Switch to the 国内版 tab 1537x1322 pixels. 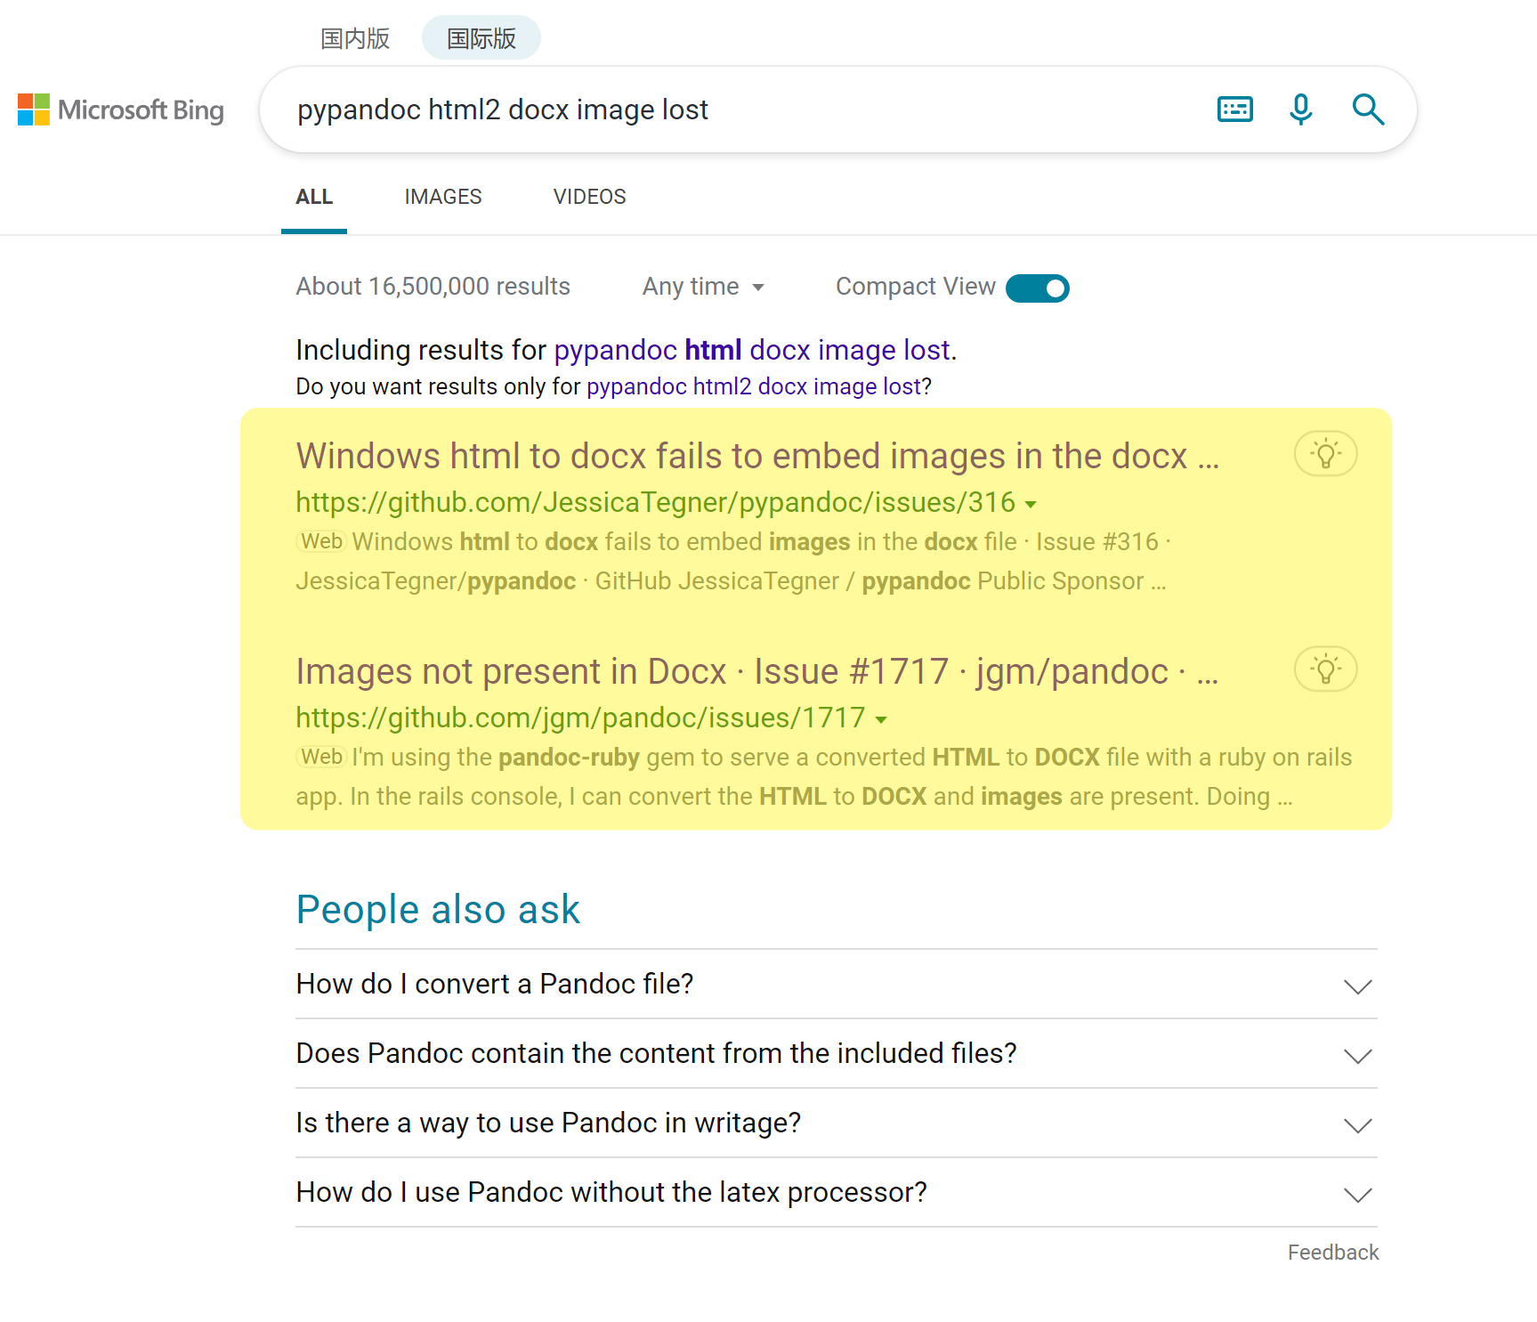click(x=355, y=38)
